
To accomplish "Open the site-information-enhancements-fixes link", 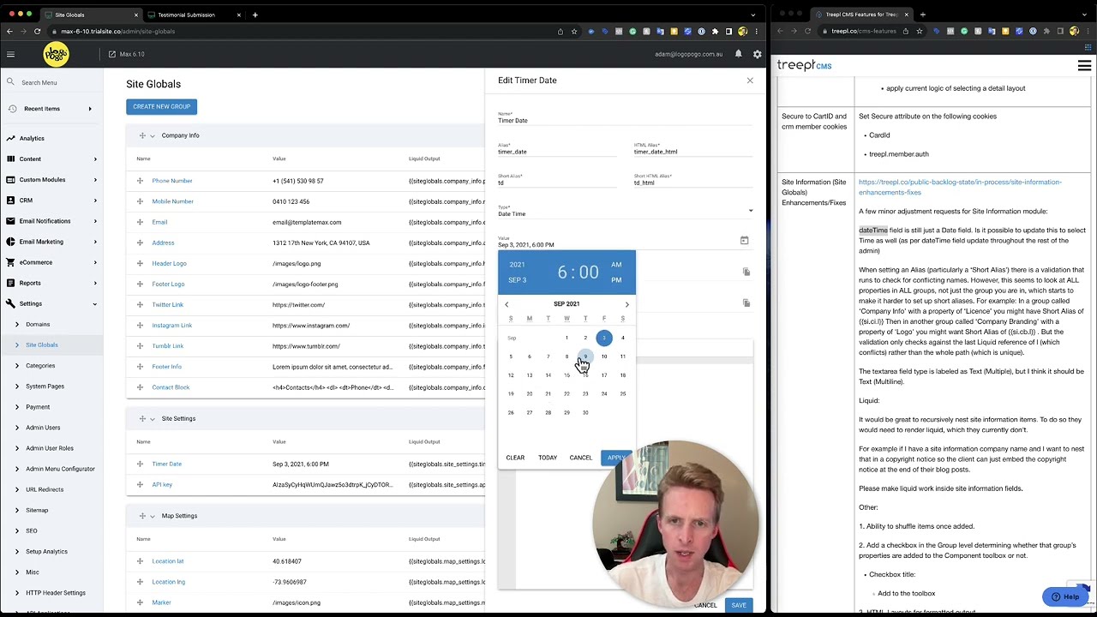I will click(960, 187).
